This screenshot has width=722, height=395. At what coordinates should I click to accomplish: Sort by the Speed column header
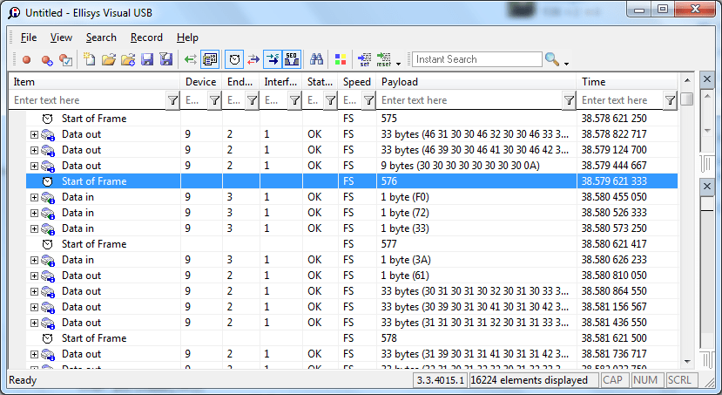tap(357, 82)
